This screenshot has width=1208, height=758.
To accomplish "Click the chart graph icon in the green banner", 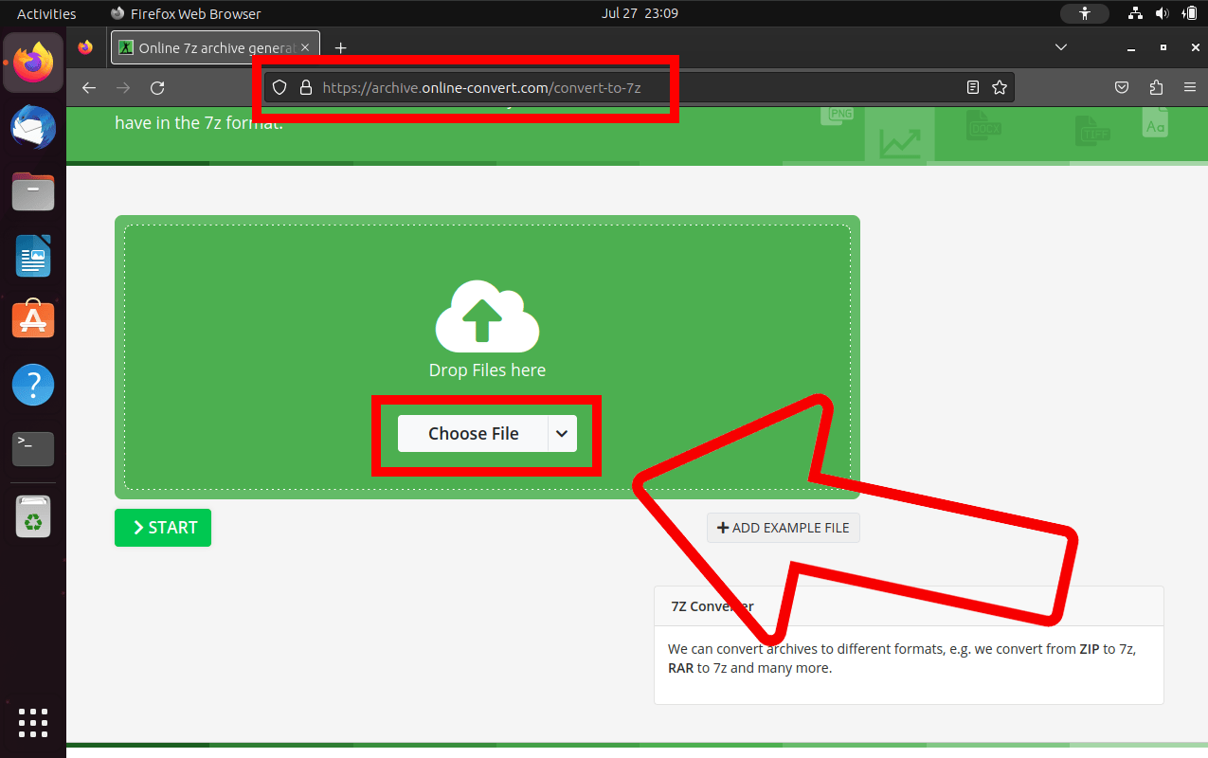I will coord(898,140).
